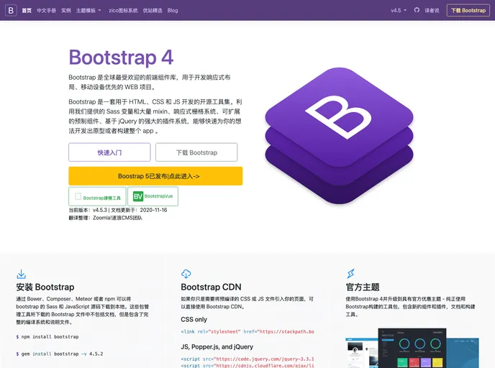Click the code.jquery.com script code line

[x=247, y=359]
